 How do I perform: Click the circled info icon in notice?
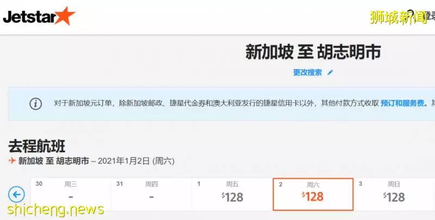click(x=36, y=104)
